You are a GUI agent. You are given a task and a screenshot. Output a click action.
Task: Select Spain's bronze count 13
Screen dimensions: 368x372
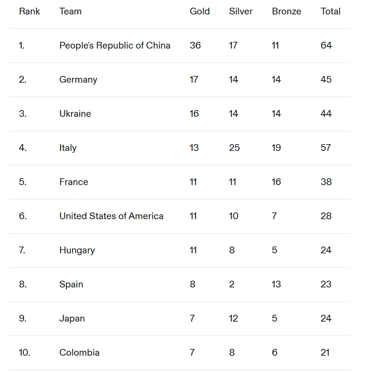(x=276, y=285)
